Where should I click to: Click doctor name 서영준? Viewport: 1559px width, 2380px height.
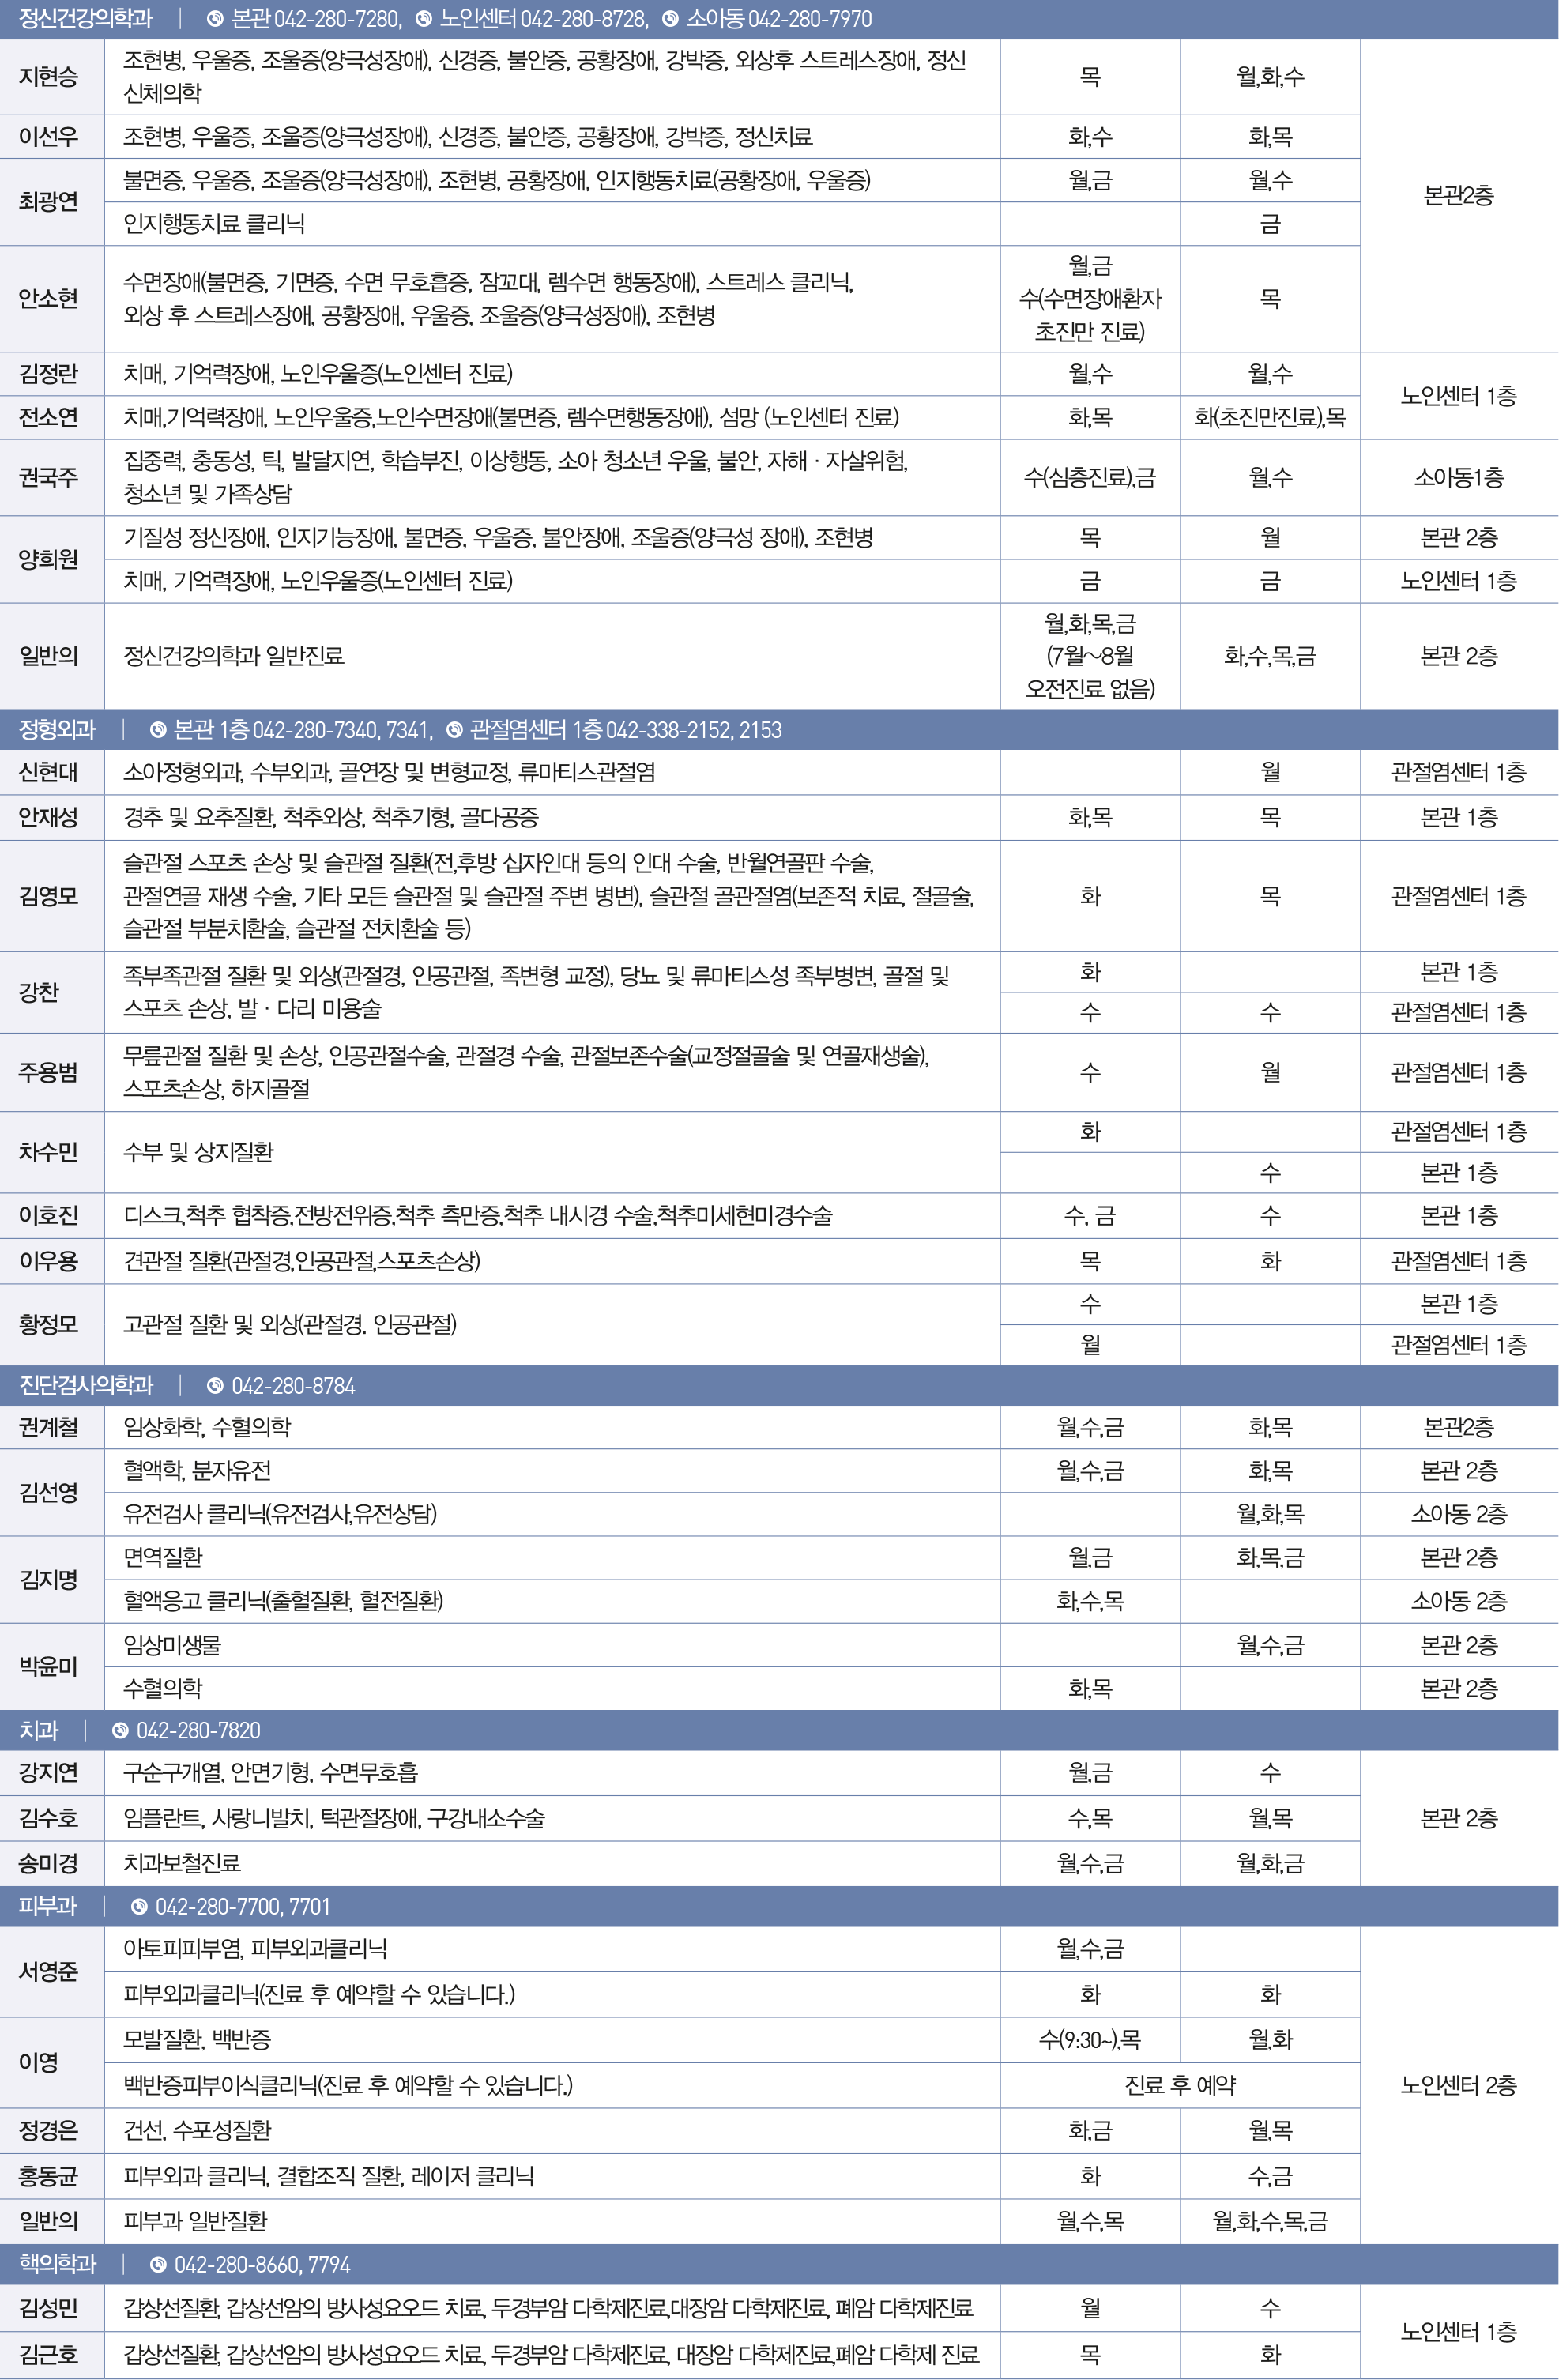(48, 1972)
